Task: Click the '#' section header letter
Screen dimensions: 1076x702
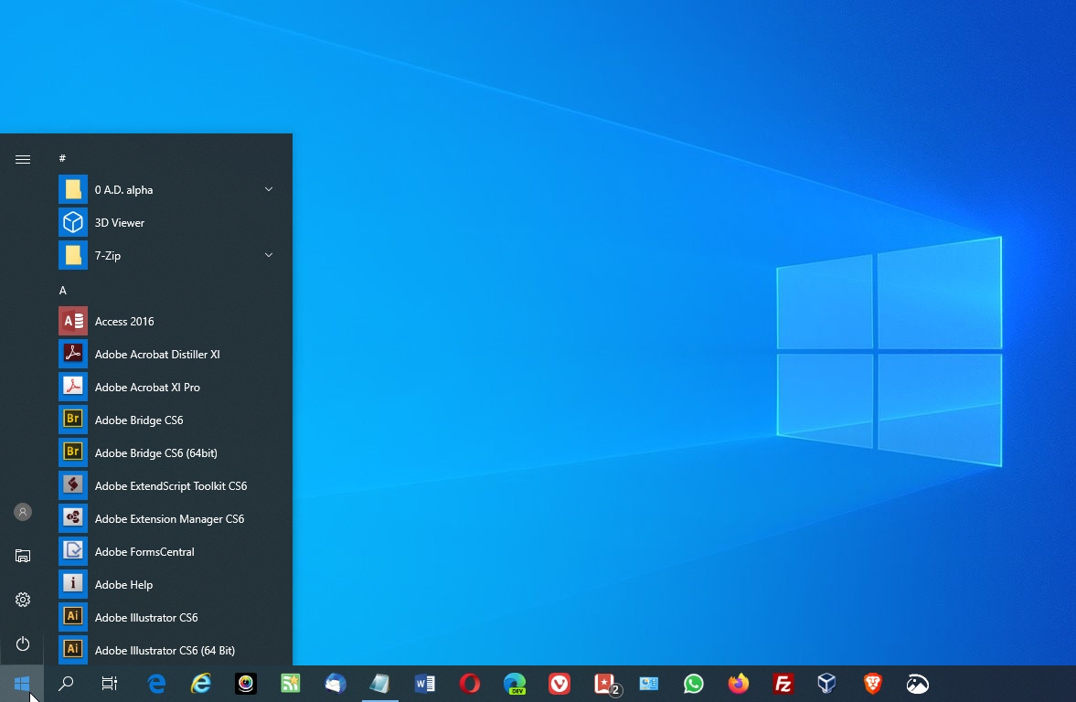Action: tap(62, 158)
